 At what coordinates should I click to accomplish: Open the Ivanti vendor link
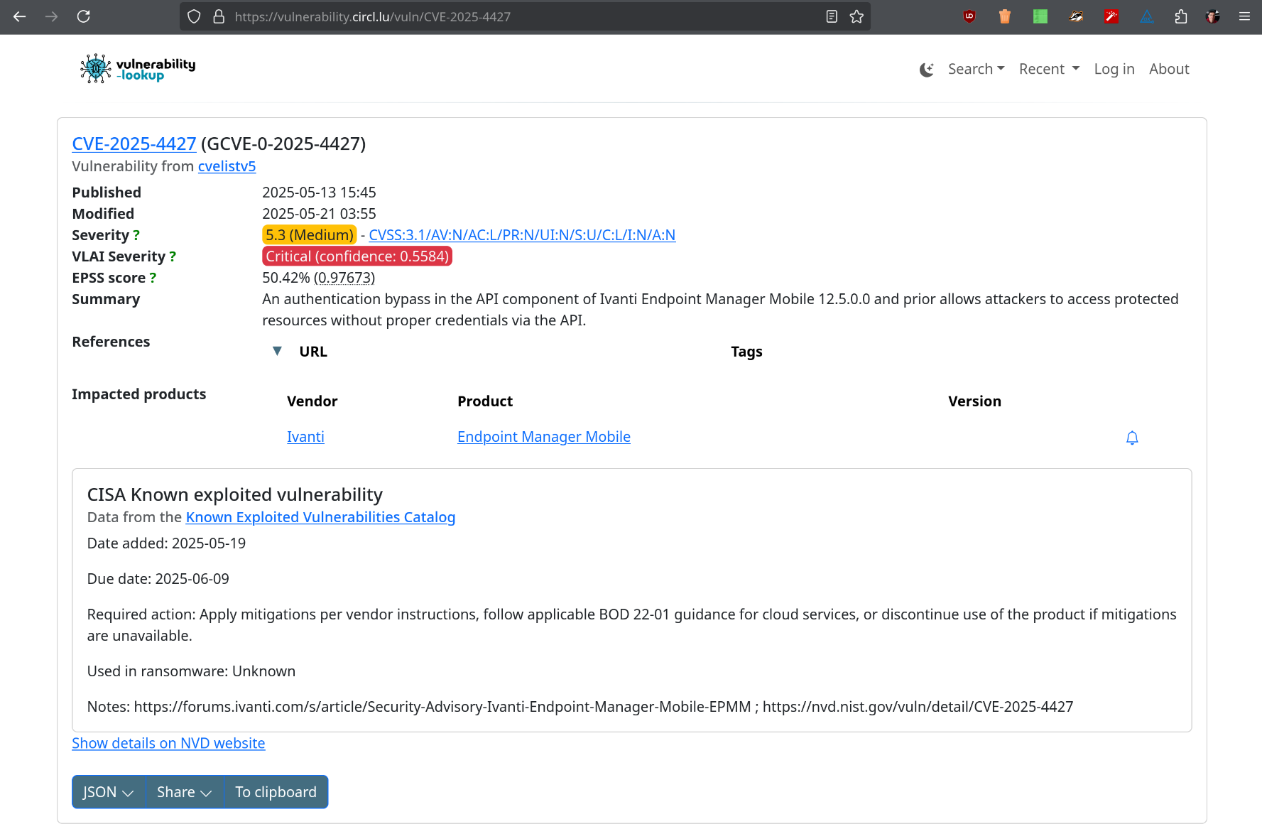coord(305,437)
